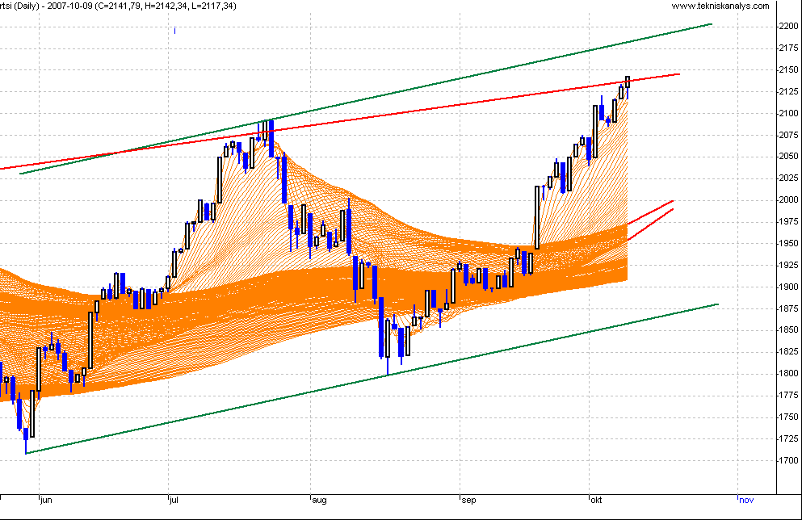Select the 'jun' month marker on time axis
This screenshot has height=520, width=802.
(46, 500)
